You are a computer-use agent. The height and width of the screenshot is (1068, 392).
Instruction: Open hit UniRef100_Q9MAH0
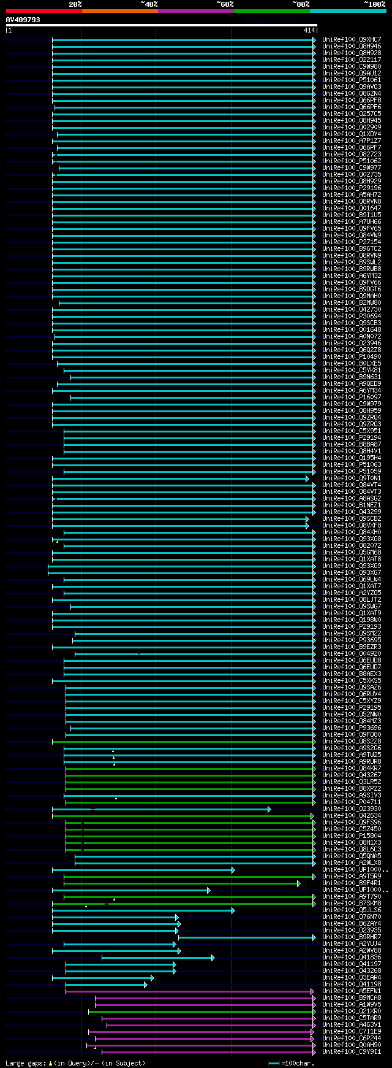pos(352,296)
